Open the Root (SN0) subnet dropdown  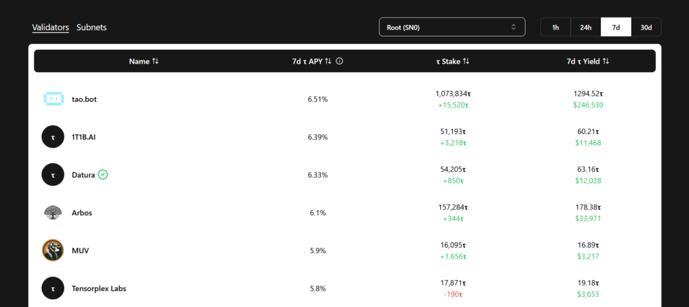[x=451, y=27]
